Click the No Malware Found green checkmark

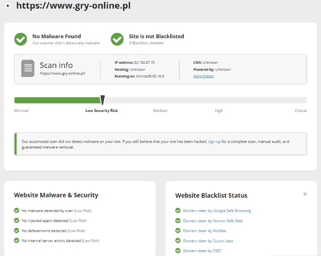tap(21, 39)
